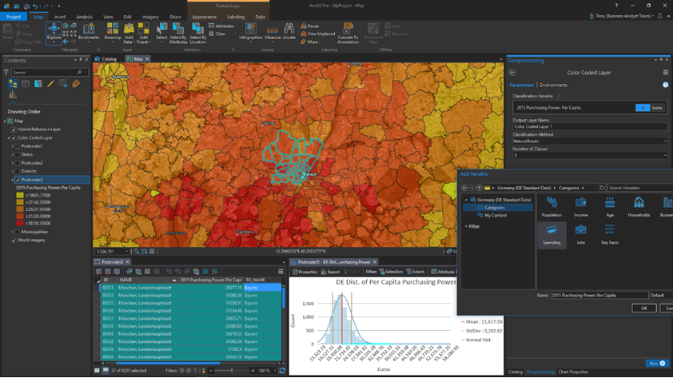Switch to the Analysis ribbon tab
This screenshot has width=673, height=378.
(84, 17)
